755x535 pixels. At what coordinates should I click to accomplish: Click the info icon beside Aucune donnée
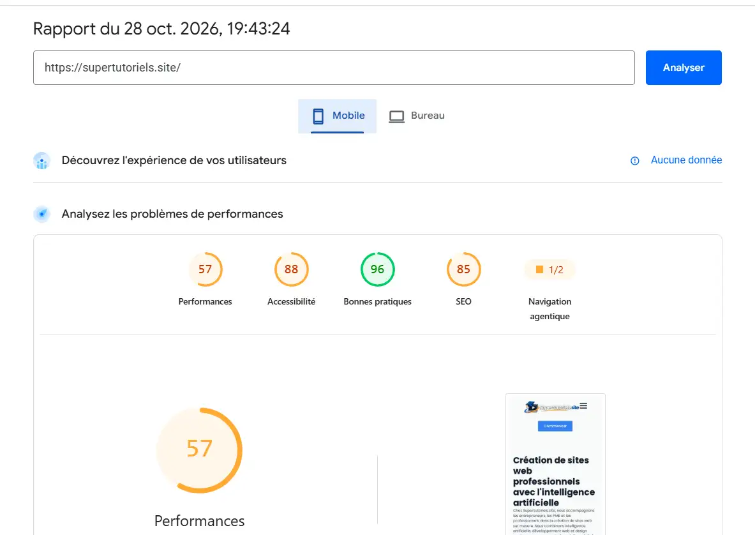(634, 161)
